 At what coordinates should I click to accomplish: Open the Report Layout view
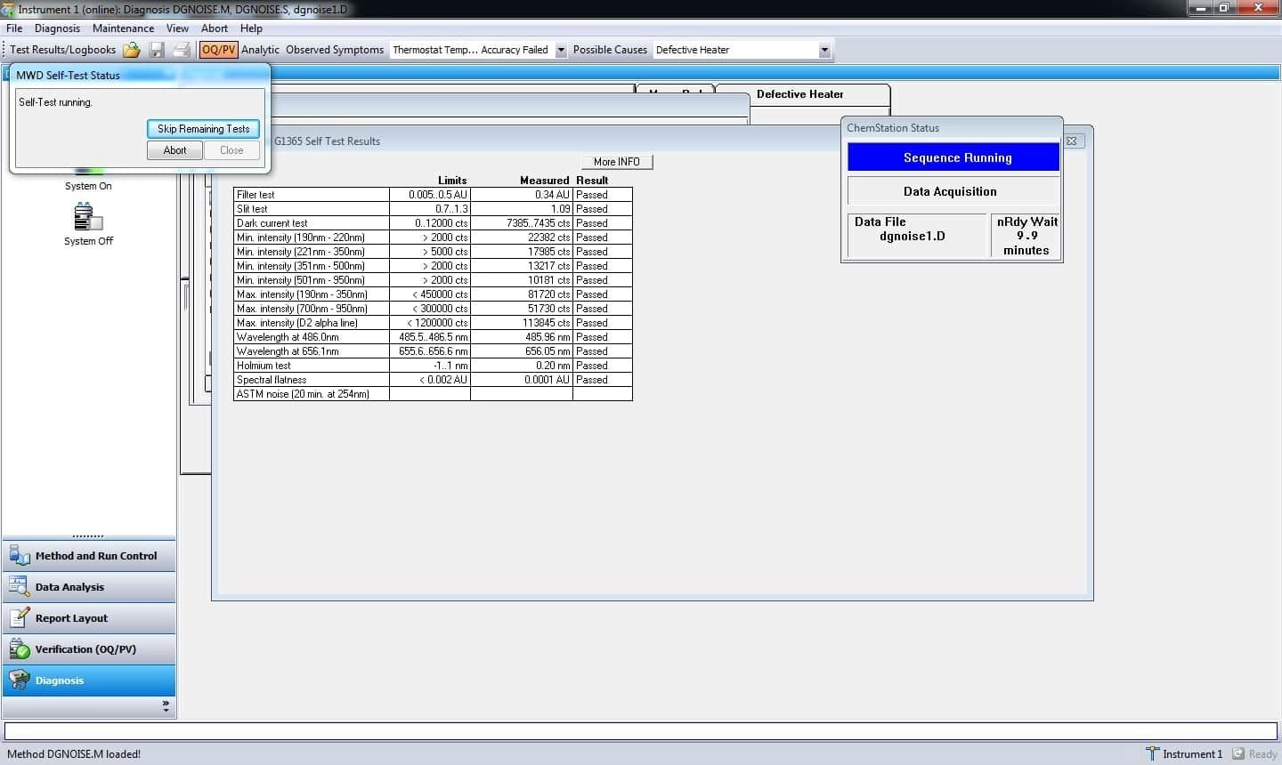(89, 618)
